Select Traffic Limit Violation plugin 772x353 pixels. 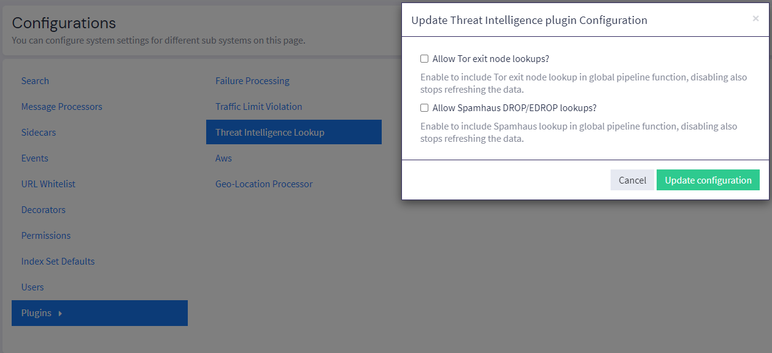258,107
